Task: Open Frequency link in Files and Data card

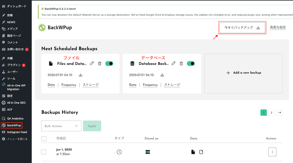Action: coord(69,85)
